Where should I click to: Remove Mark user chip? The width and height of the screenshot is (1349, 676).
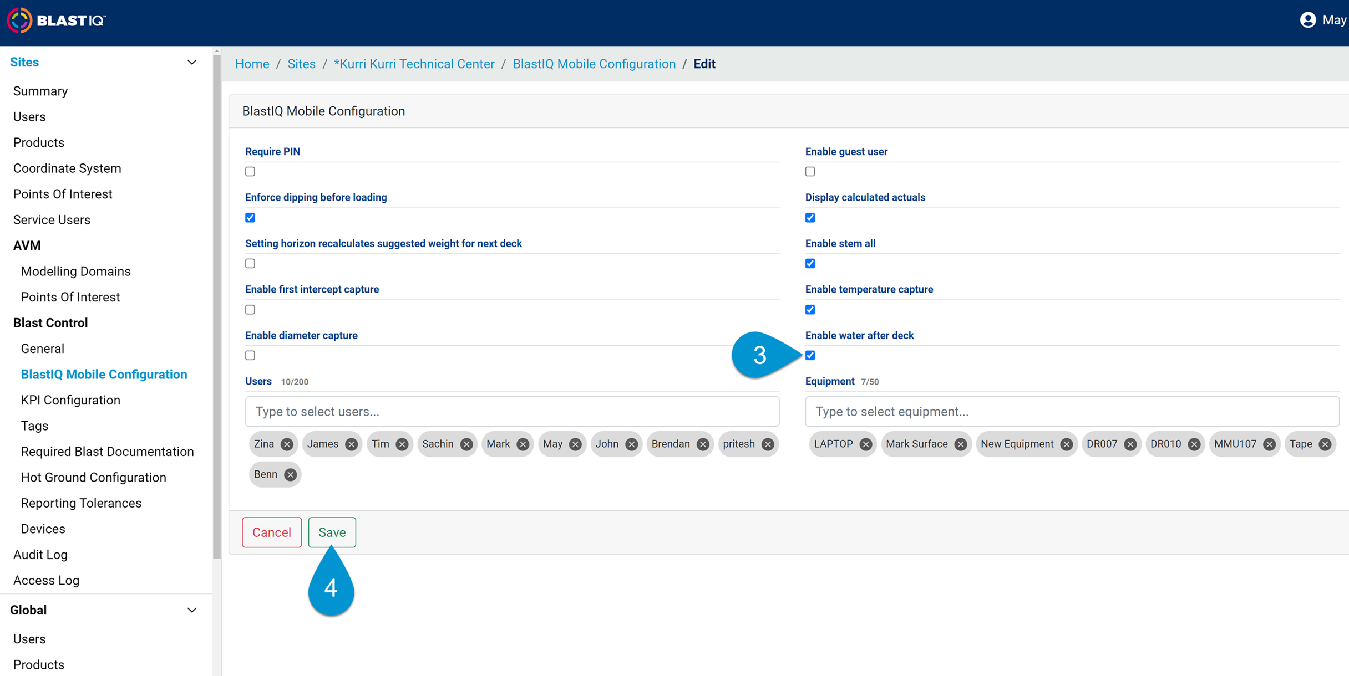pyautogui.click(x=523, y=444)
